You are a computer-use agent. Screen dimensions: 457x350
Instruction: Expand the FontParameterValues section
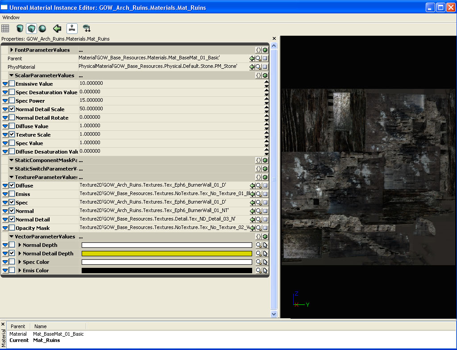12,50
